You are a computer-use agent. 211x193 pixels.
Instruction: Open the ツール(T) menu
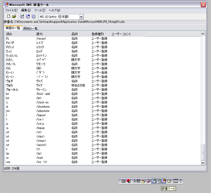tap(40, 10)
